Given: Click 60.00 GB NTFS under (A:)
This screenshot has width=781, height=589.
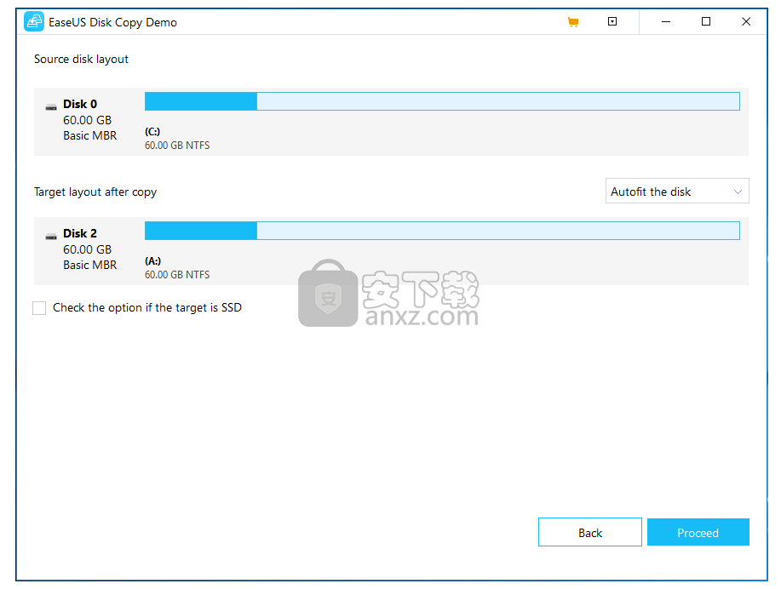Looking at the screenshot, I should pos(177,275).
